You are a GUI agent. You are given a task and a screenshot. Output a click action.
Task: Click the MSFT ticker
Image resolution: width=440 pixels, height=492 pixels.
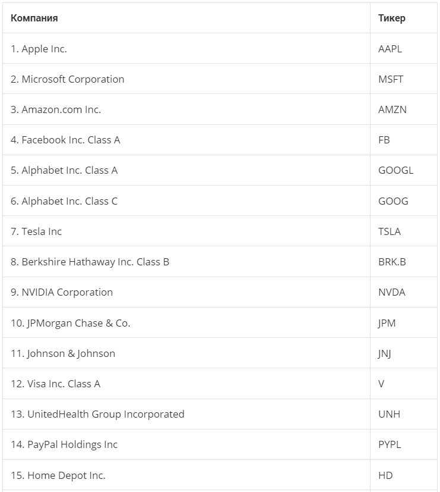click(x=391, y=79)
